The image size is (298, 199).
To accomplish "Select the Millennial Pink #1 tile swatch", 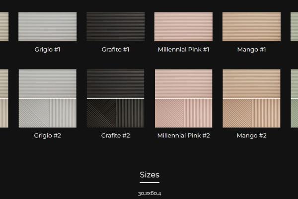I will tap(183, 27).
